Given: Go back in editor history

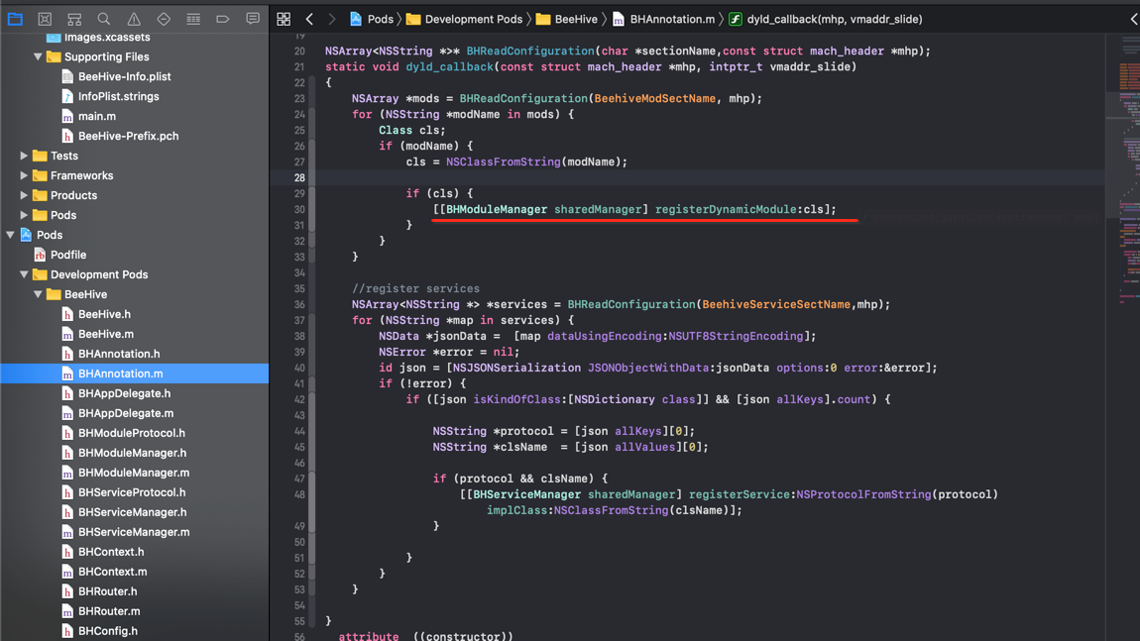Looking at the screenshot, I should click(309, 19).
